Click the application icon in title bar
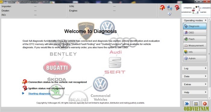The width and height of the screenshot is (211, 112). [x=1, y=2]
